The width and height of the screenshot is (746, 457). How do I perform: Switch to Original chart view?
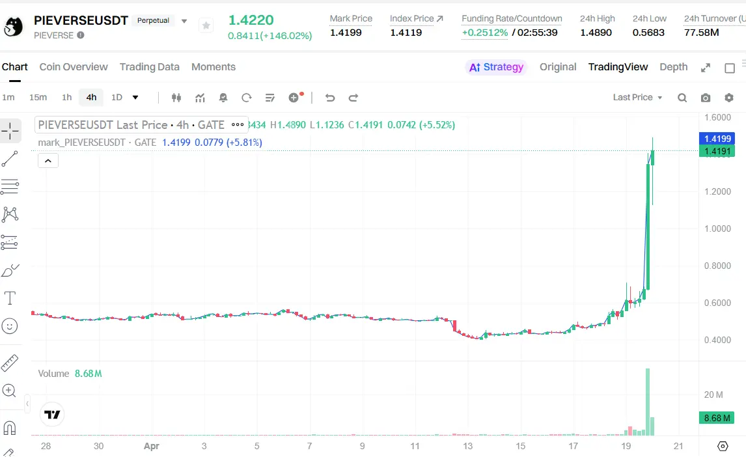click(x=558, y=67)
